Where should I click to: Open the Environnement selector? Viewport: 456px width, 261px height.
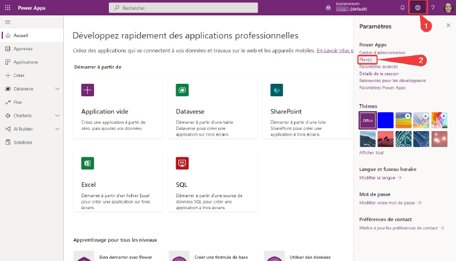(351, 7)
